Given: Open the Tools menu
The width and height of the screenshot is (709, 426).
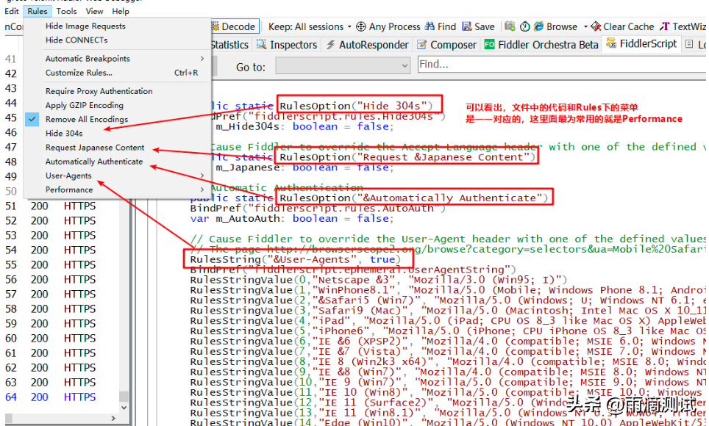Looking at the screenshot, I should click(x=66, y=11).
